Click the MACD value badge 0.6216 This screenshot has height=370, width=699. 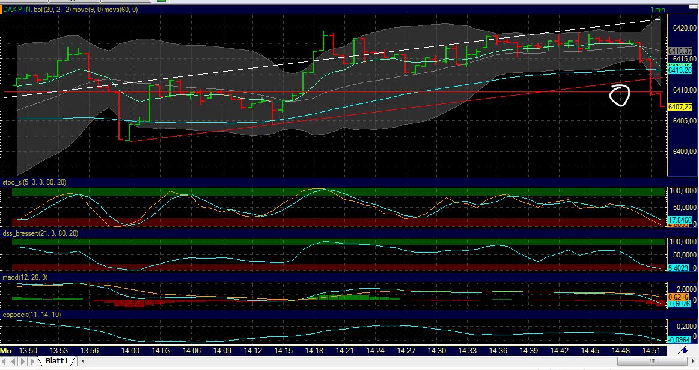pyautogui.click(x=677, y=297)
